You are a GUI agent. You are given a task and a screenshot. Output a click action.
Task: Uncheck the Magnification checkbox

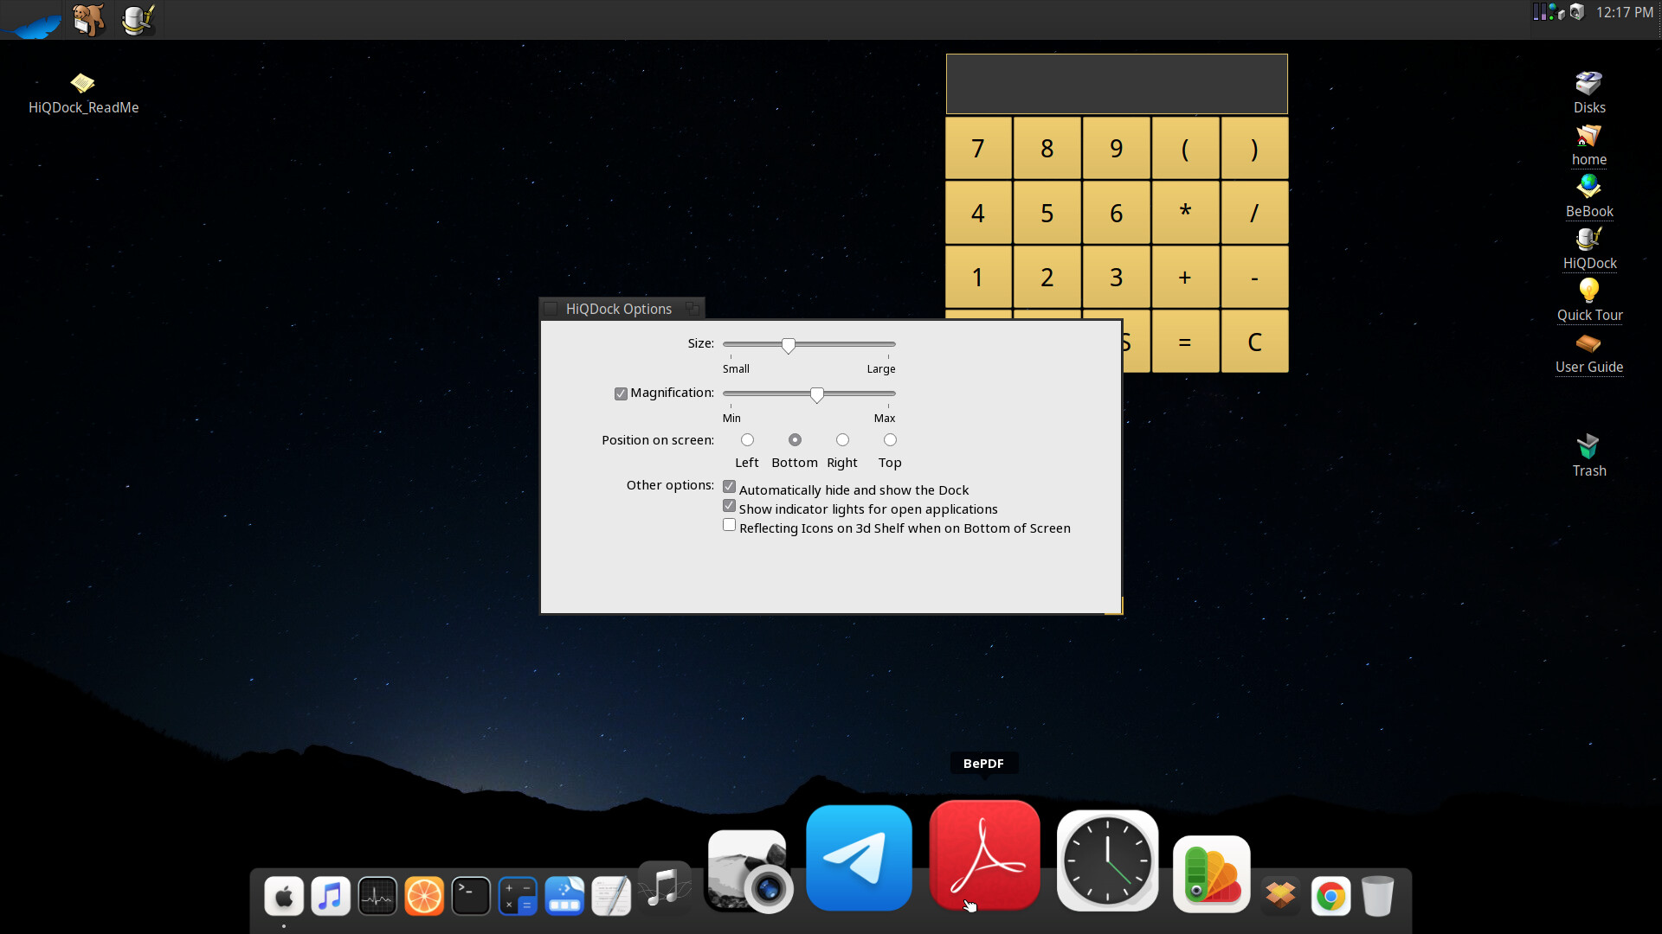(621, 394)
